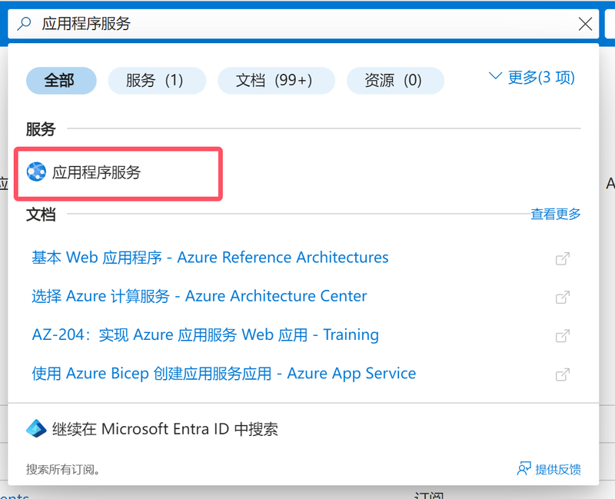Click the Microsoft Entra ID diamond icon
This screenshot has width=615, height=499.
[36, 428]
